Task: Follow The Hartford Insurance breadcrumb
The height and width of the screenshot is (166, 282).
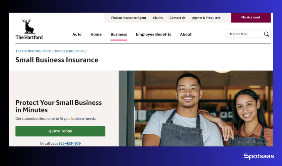Action: point(33,51)
